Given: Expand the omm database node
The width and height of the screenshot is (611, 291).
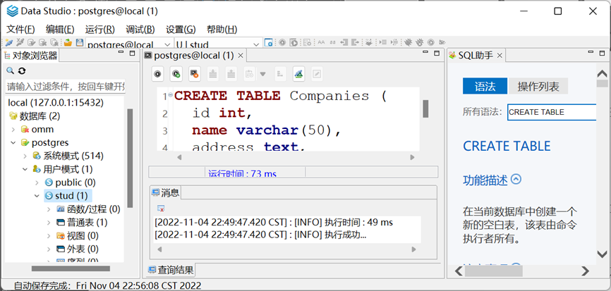Looking at the screenshot, I should pos(13,130).
